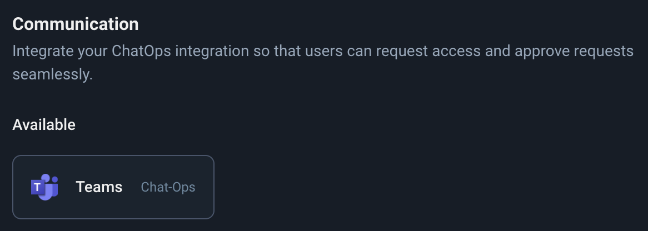
Task: Click the Microsoft Teams logo icon
Action: click(x=44, y=187)
